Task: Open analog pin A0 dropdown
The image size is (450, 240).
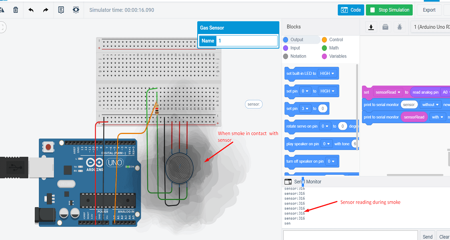Action: [x=445, y=92]
